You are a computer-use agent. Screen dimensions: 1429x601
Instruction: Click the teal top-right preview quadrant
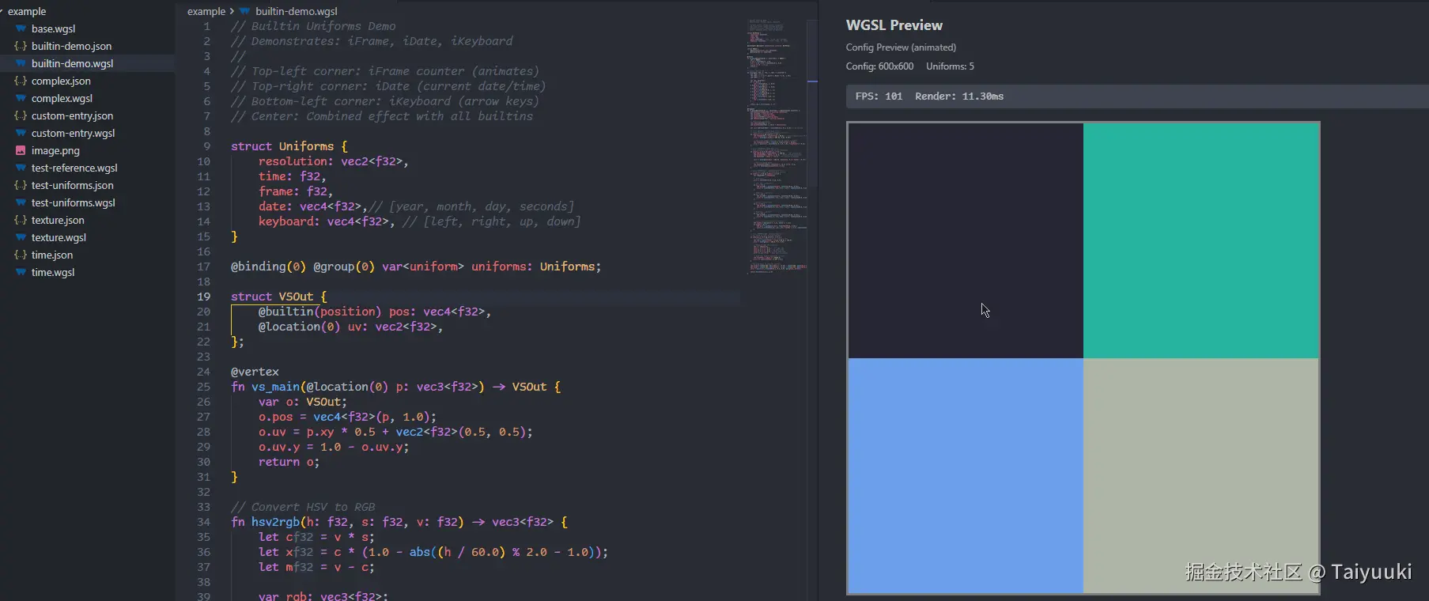pos(1201,240)
